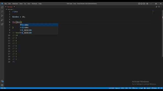Open the Accounts icon in activity bar
Image resolution: width=163 pixels, height=91 pixels.
[2, 81]
